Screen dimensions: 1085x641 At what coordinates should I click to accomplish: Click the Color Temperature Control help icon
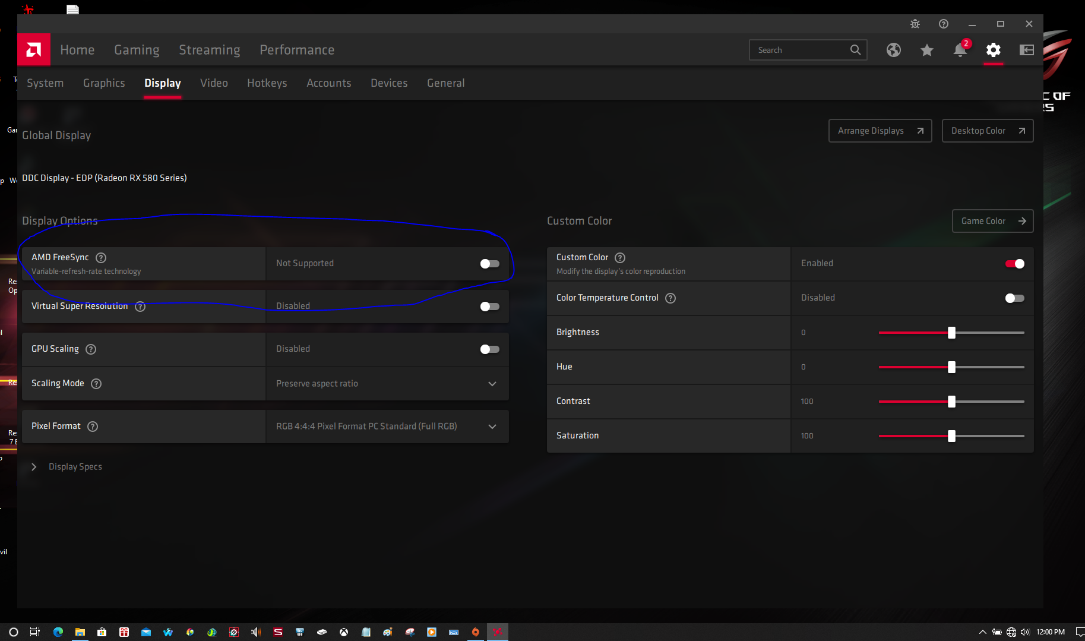click(x=670, y=298)
